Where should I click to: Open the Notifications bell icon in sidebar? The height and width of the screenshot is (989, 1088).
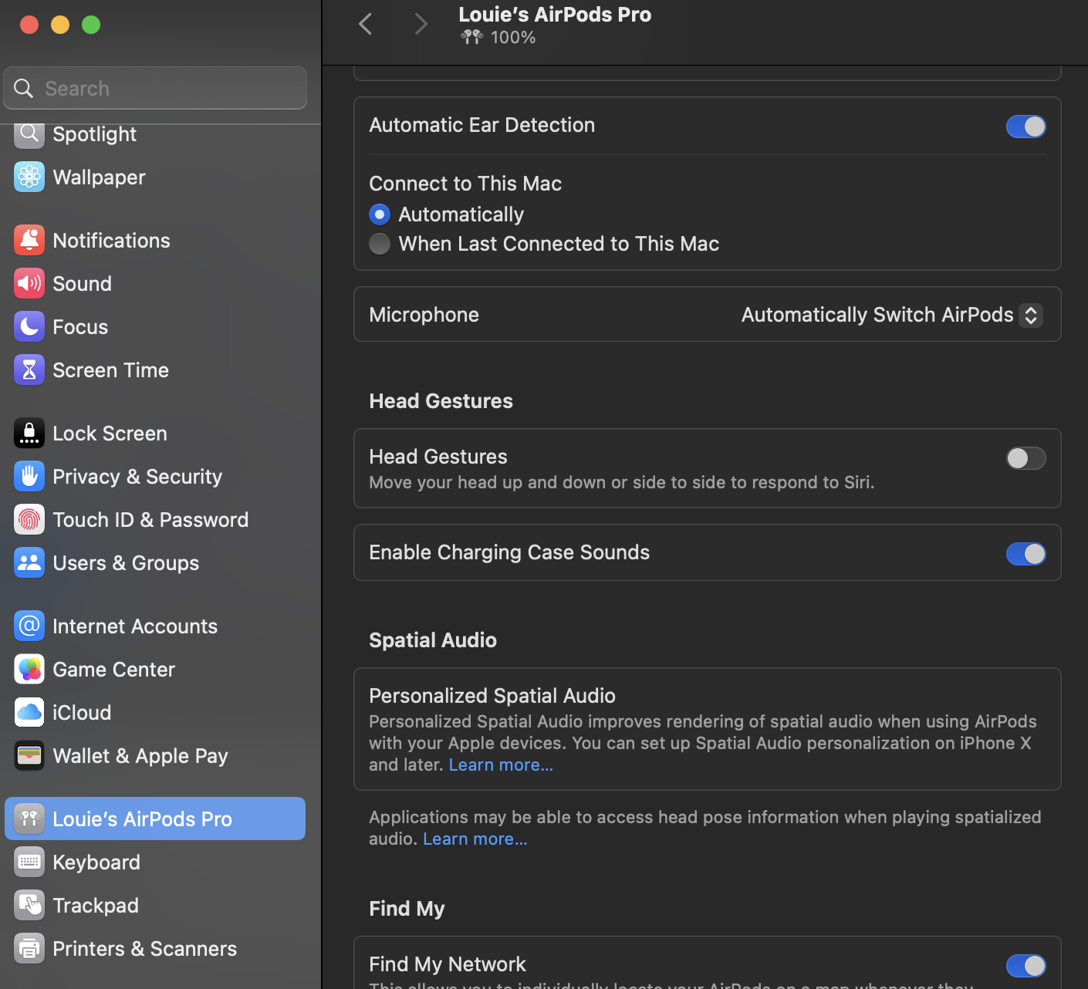pyautogui.click(x=29, y=241)
